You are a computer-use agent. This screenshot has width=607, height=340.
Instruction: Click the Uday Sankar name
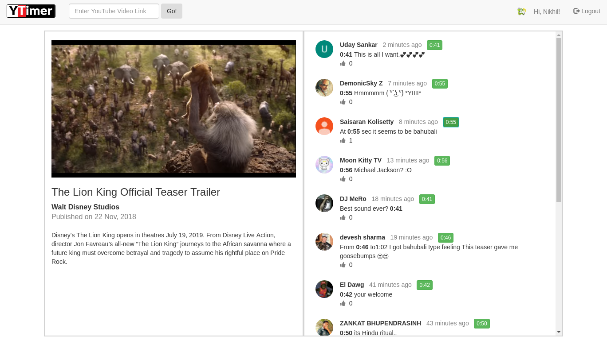359,45
